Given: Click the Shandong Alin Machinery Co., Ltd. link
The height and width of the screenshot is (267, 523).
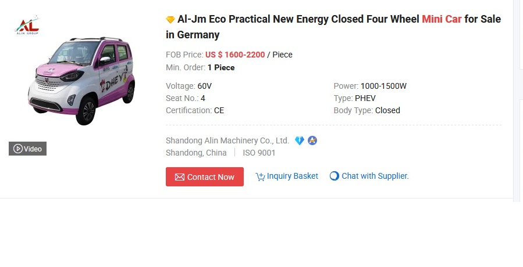Looking at the screenshot, I should 227,140.
